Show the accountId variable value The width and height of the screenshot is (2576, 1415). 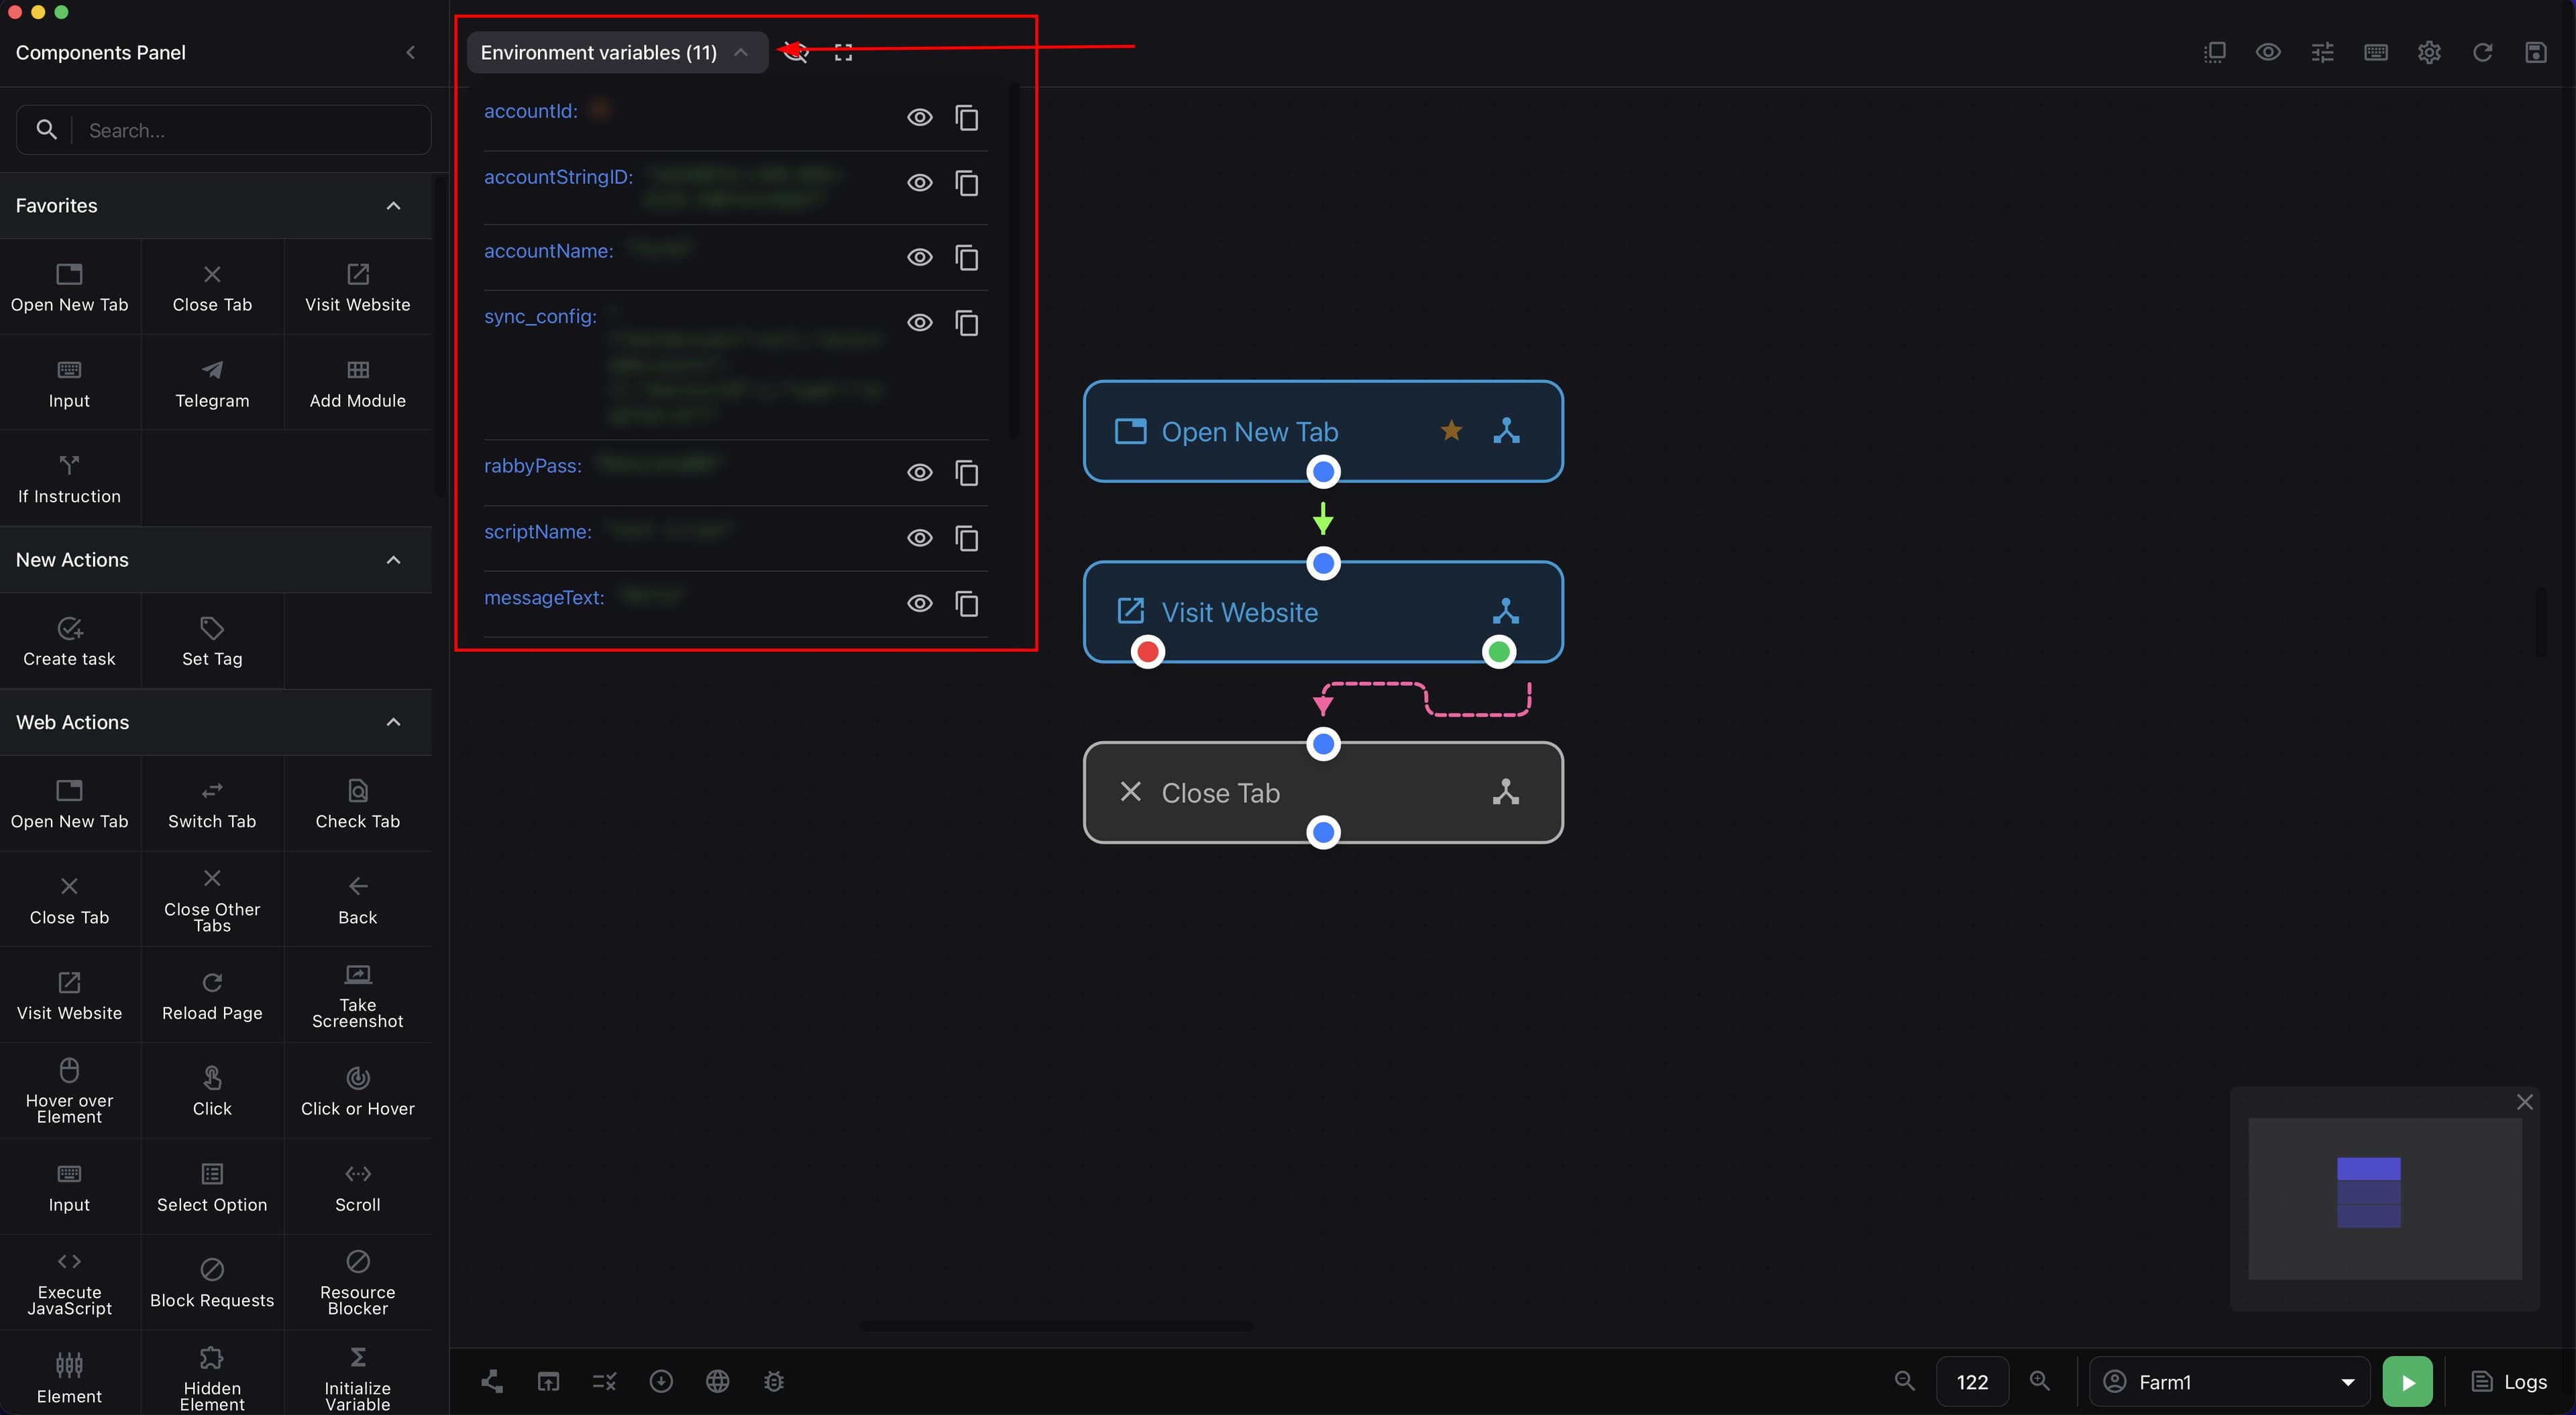click(x=919, y=118)
